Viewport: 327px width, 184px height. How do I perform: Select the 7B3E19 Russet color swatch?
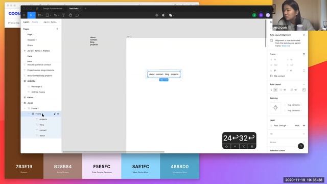point(24,166)
